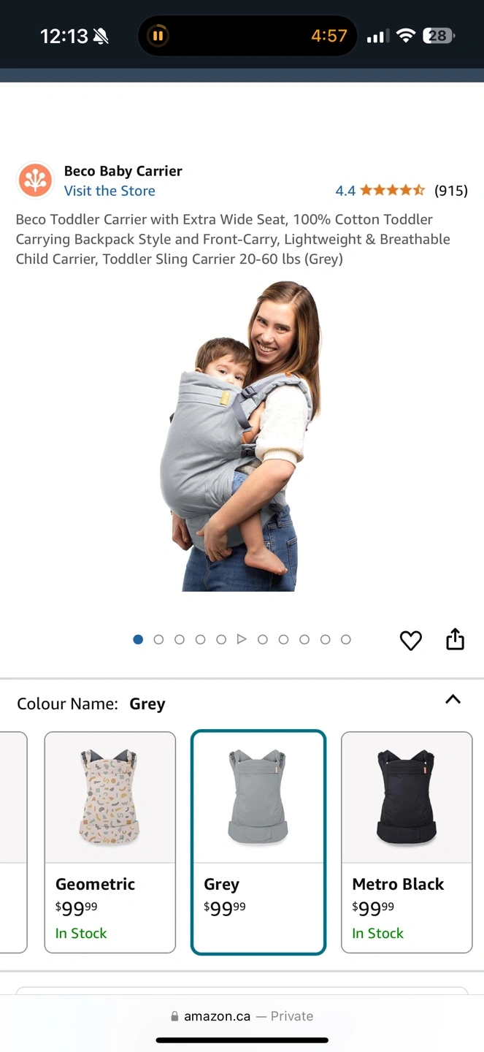This screenshot has height=1052, width=484.
Task: Tap the video play triangle in the image dots
Action: [x=242, y=639]
